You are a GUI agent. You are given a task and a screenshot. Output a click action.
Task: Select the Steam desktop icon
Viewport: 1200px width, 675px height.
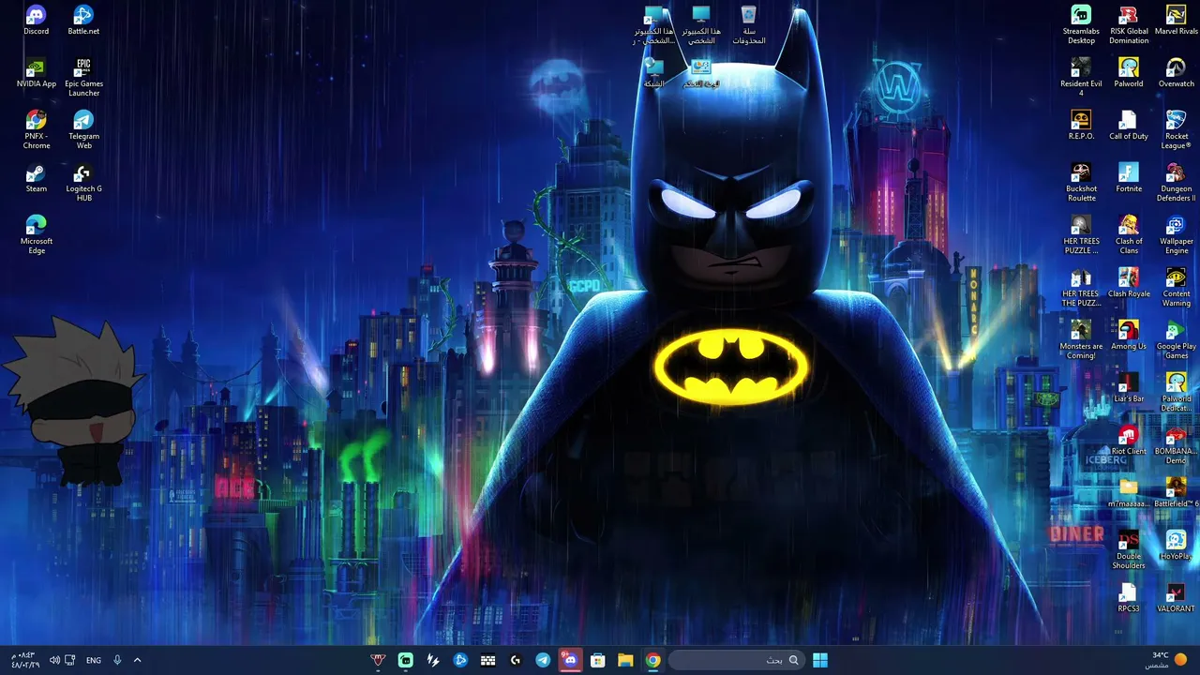click(x=36, y=177)
